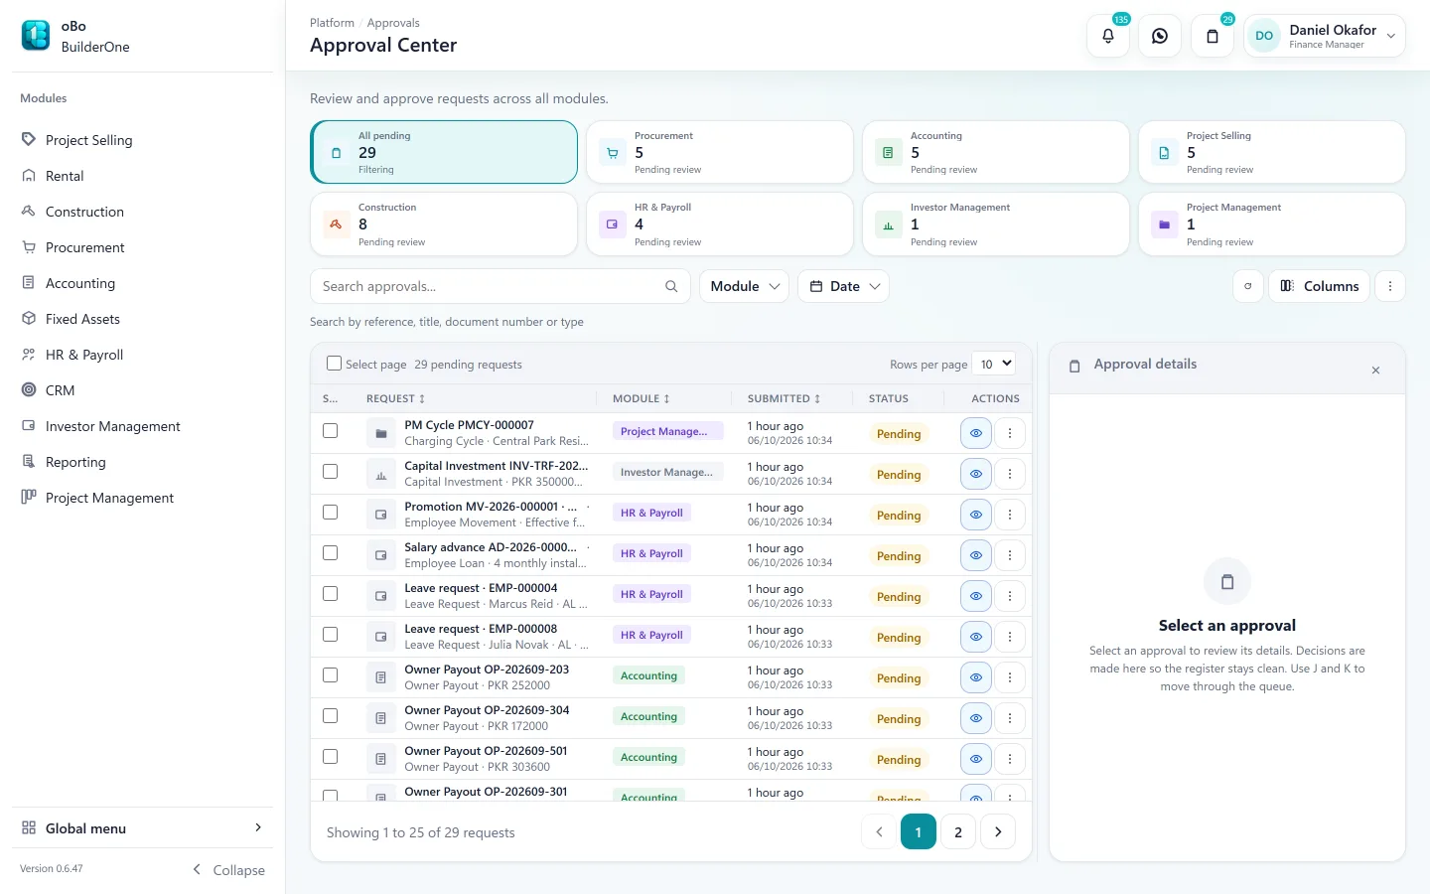
Task: Open the Date filter dropdown
Action: (x=844, y=286)
